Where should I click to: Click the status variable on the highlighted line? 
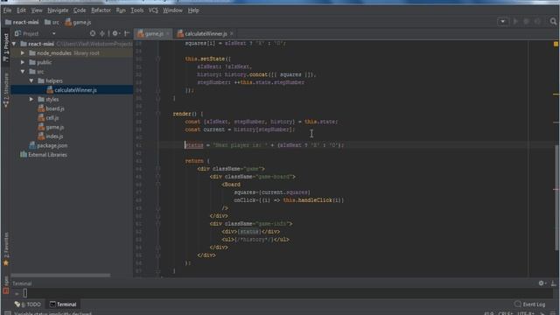(x=194, y=145)
